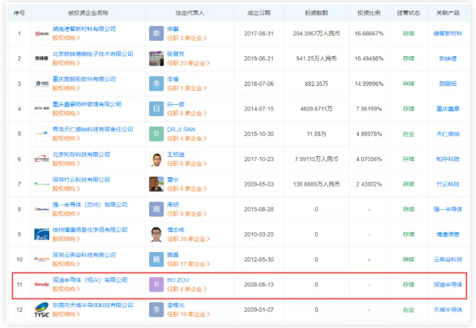476x328 pixels.
Task: Click the date 2008-08-13
Action: pyautogui.click(x=259, y=284)
